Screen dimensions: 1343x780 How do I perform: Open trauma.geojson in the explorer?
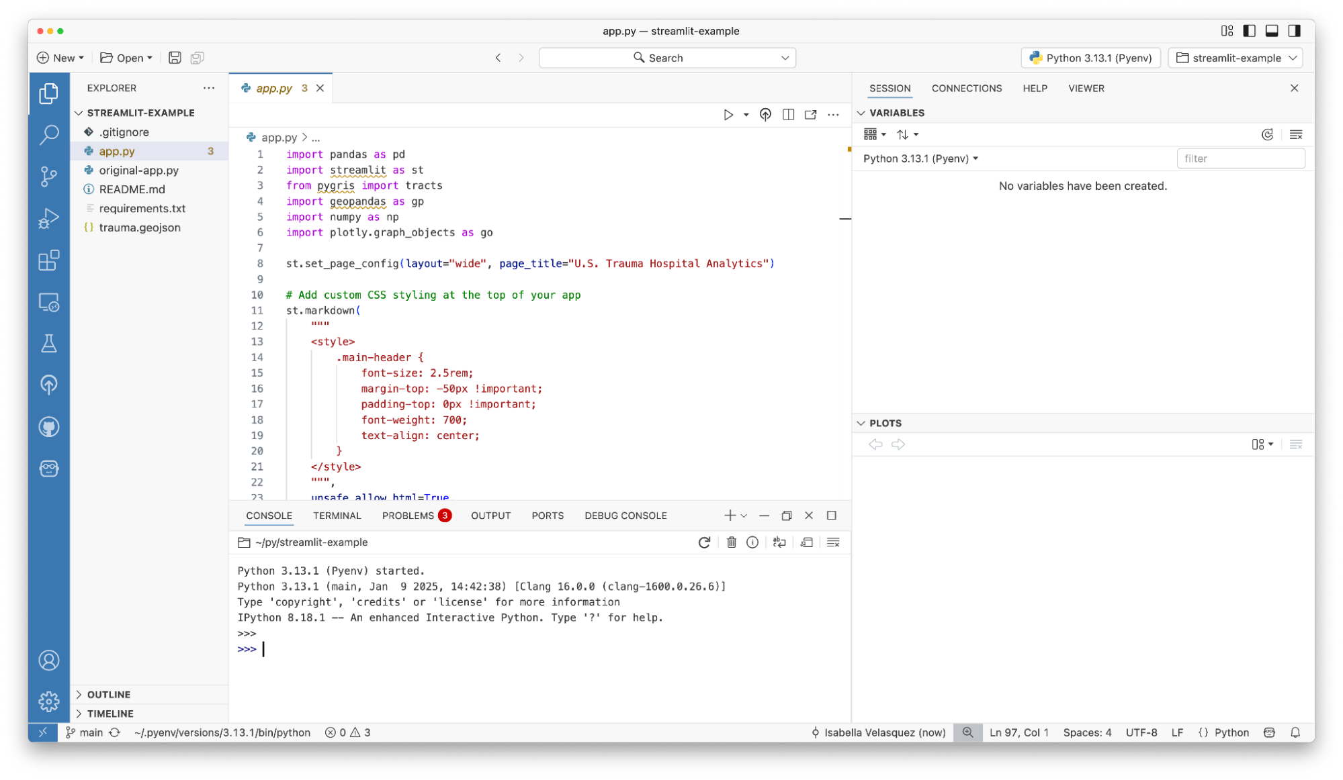coord(139,228)
